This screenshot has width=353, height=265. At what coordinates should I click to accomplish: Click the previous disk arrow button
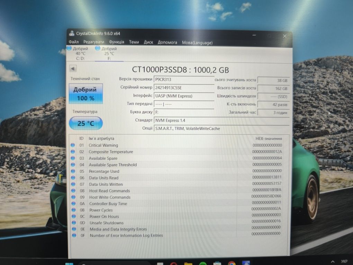pyautogui.click(x=73, y=69)
